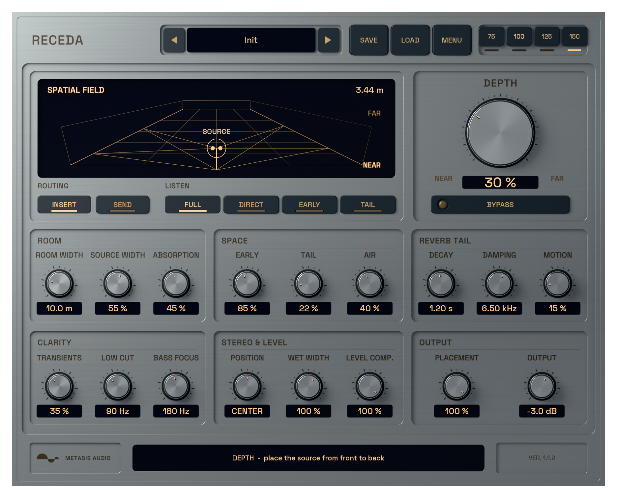This screenshot has height=498, width=617.
Task: Click the RECEDA plugin title
Action: pos(58,40)
